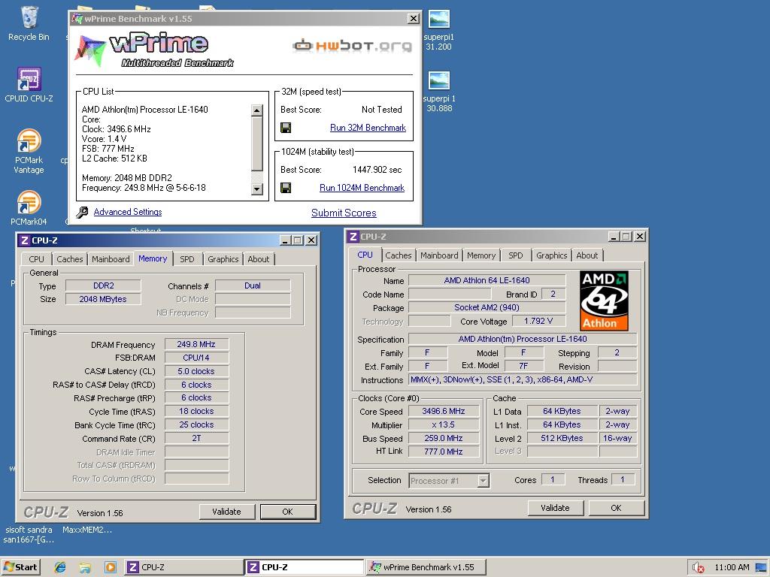Close the wPrime Benchmark window

click(414, 19)
